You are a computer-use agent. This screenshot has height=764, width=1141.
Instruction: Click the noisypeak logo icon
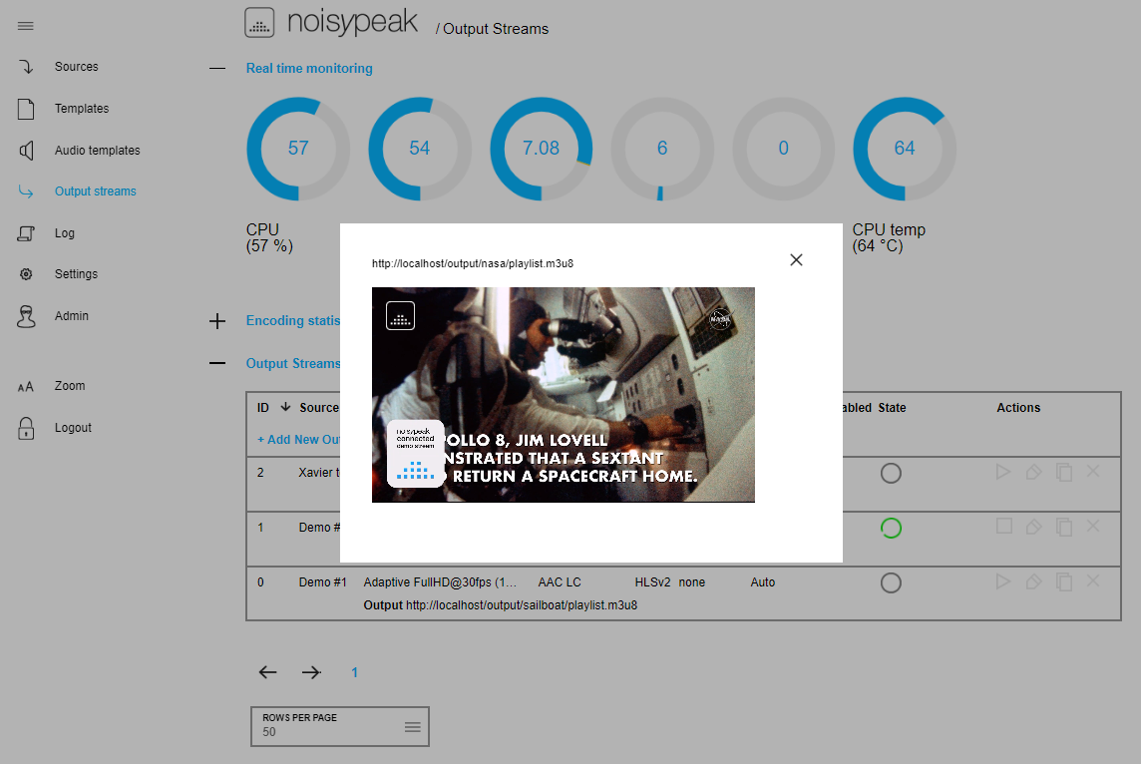(259, 23)
